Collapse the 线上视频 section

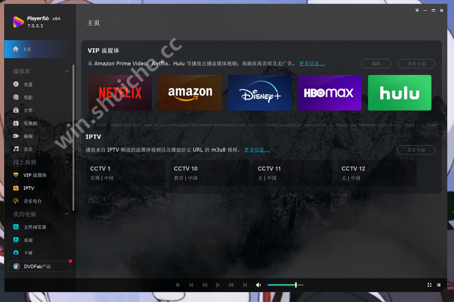click(x=67, y=162)
